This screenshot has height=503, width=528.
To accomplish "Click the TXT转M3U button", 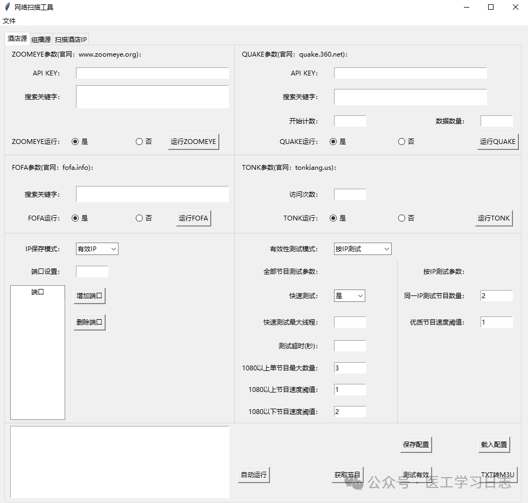I will (x=498, y=475).
